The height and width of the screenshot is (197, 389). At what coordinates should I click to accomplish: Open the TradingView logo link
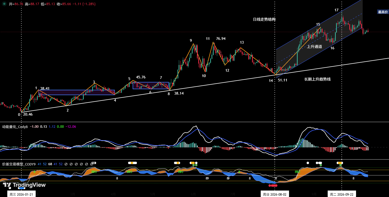click(24, 185)
